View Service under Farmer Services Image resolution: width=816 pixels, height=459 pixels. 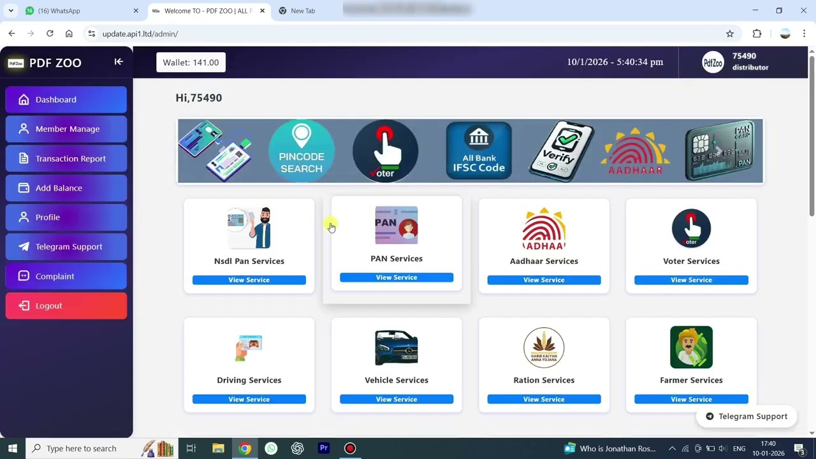coord(691,399)
